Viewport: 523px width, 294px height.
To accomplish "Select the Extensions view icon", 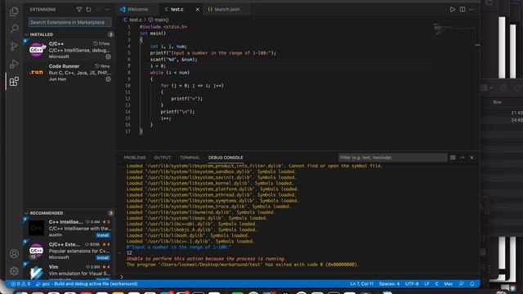I will pos(14,82).
